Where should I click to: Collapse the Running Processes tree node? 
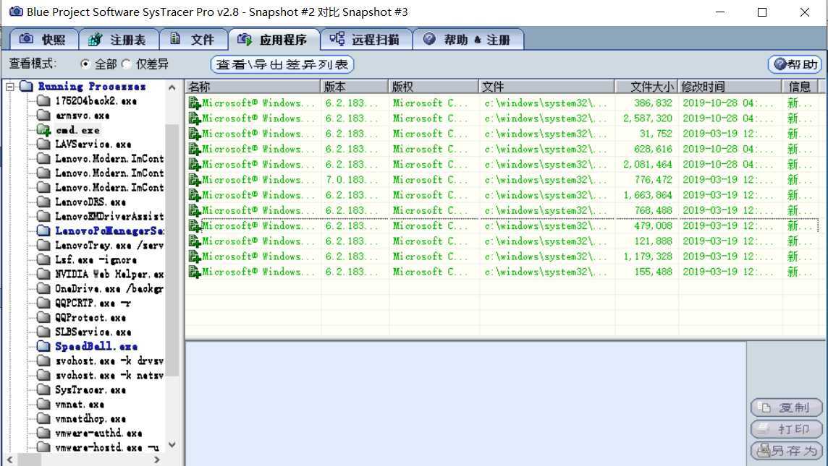[x=11, y=87]
